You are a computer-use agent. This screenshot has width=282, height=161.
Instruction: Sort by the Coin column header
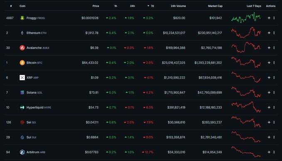(x=22, y=6)
